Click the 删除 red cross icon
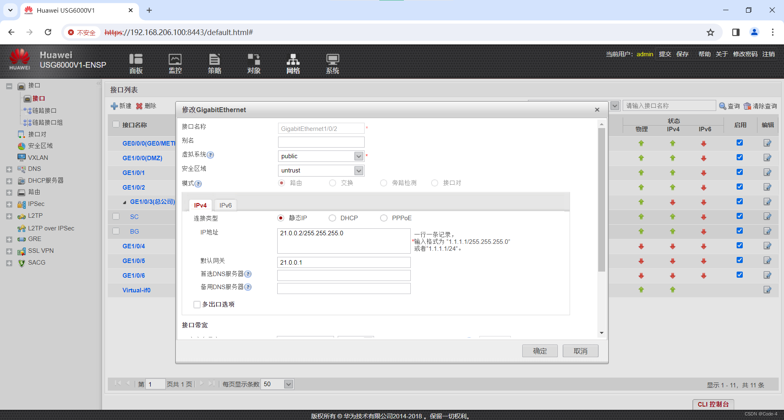Image resolution: width=784 pixels, height=420 pixels. pos(139,106)
